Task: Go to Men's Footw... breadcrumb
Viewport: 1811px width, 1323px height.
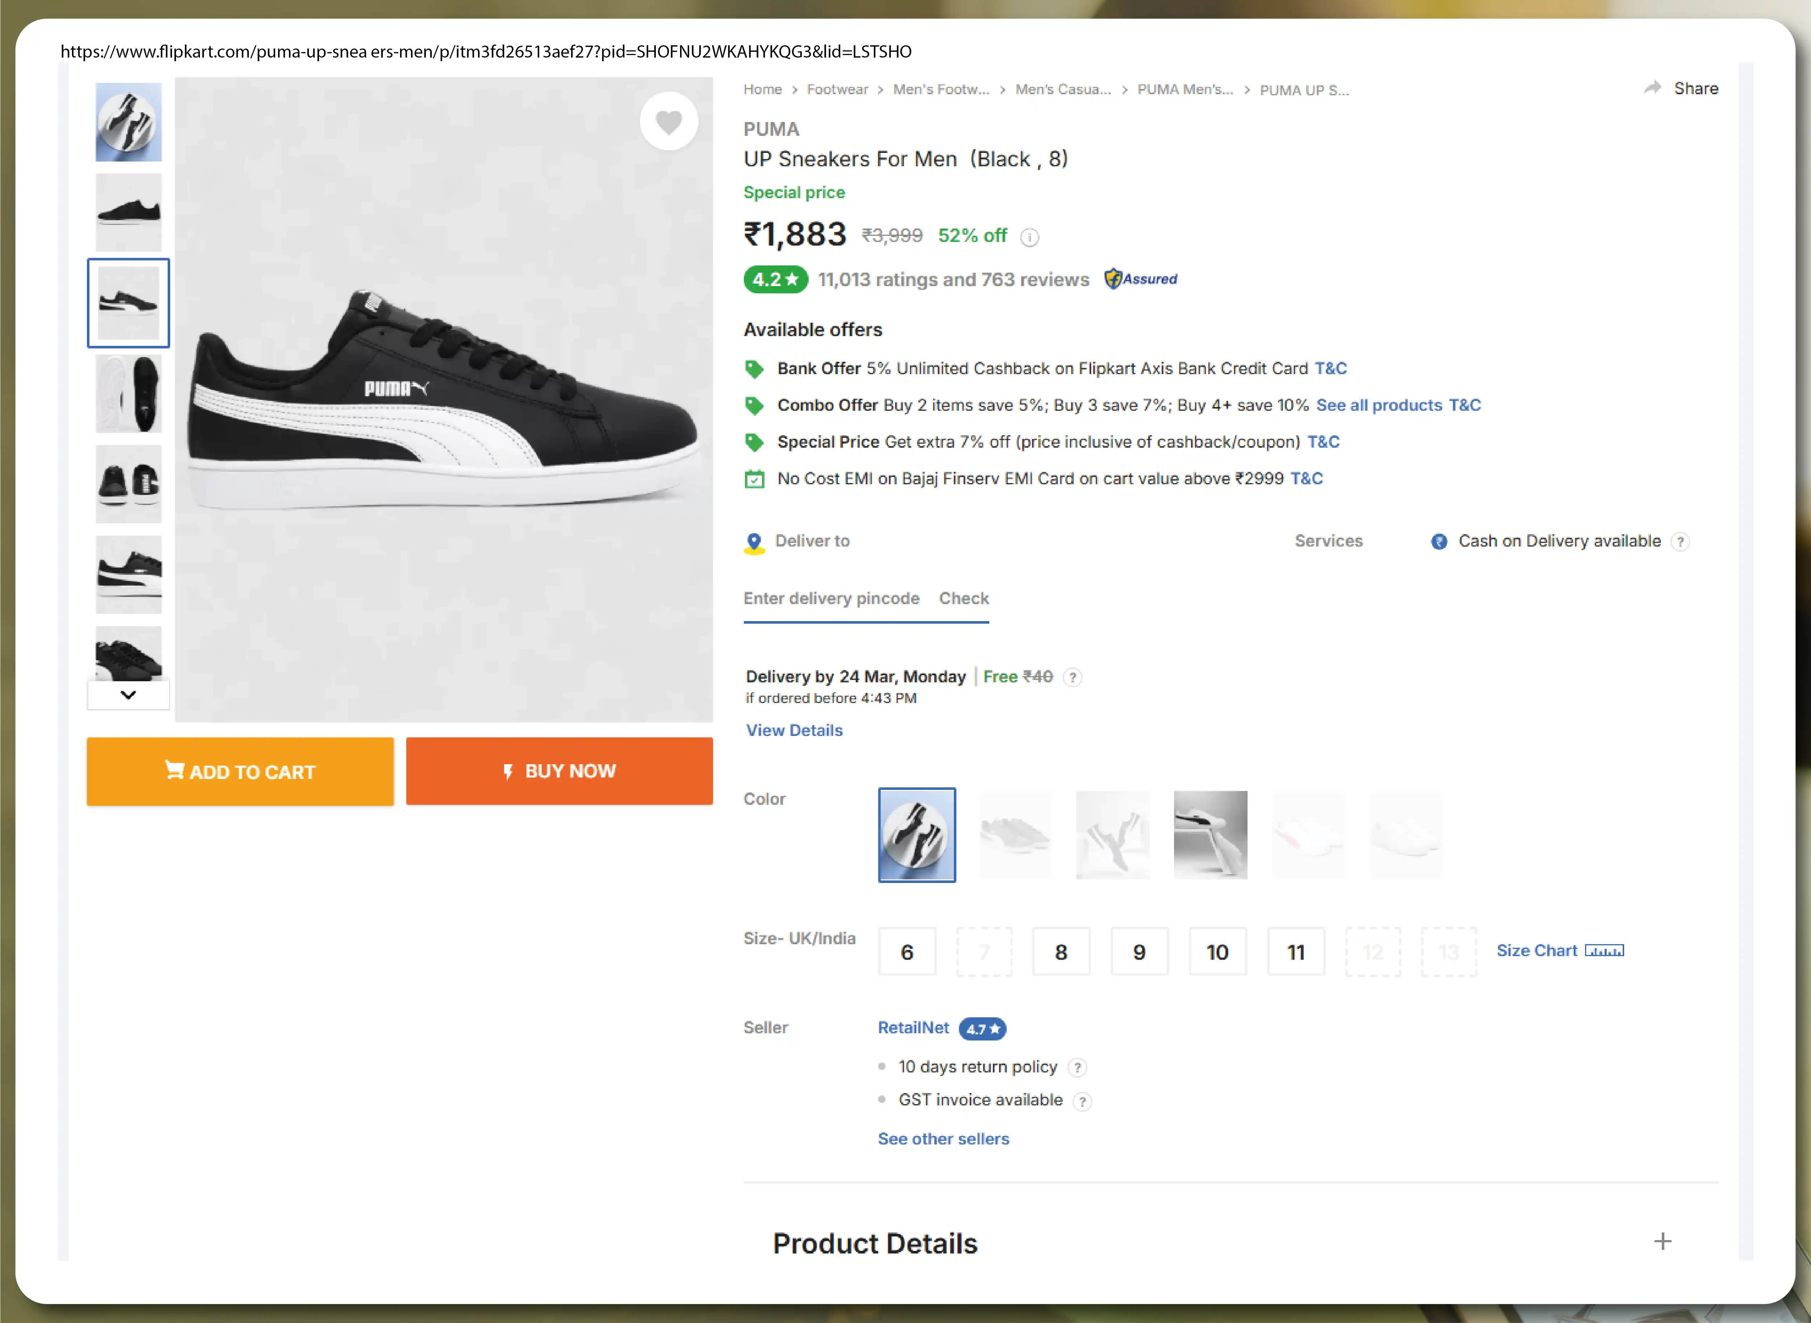Action: tap(942, 90)
